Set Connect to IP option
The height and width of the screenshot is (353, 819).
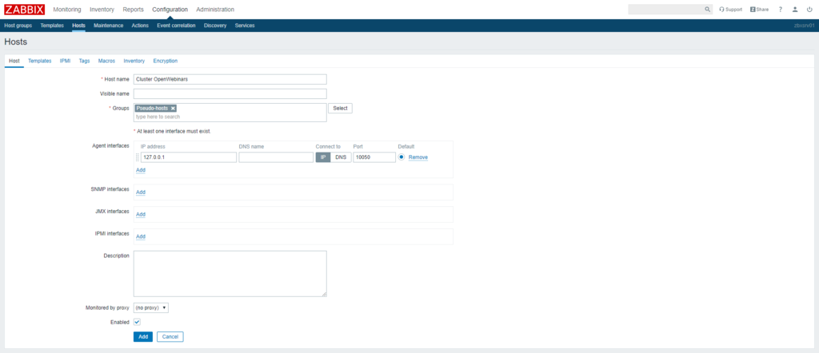tap(323, 157)
